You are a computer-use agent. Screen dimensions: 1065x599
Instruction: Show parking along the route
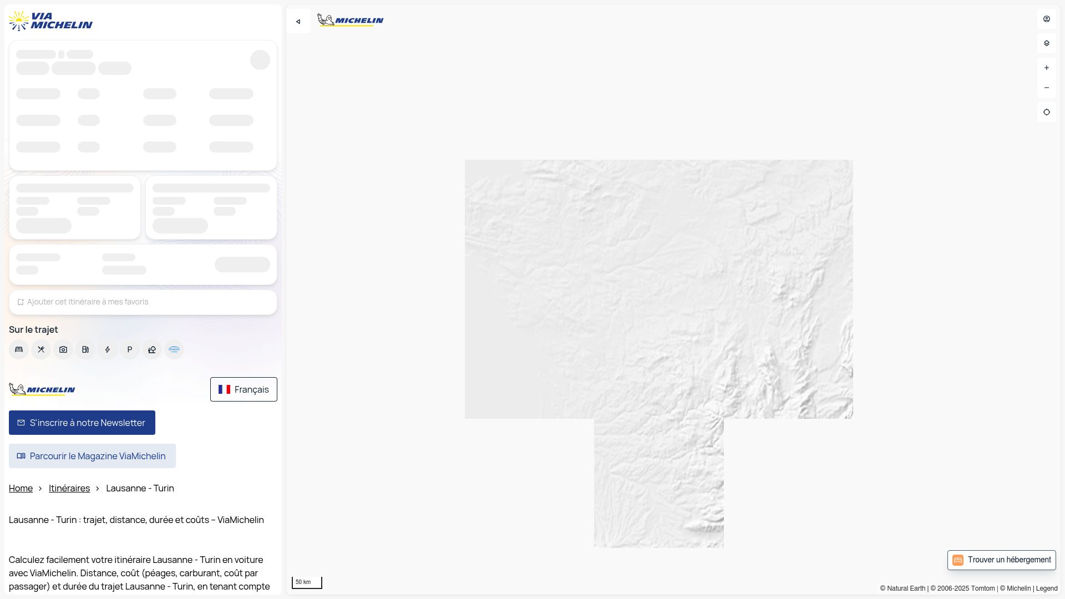click(x=130, y=349)
